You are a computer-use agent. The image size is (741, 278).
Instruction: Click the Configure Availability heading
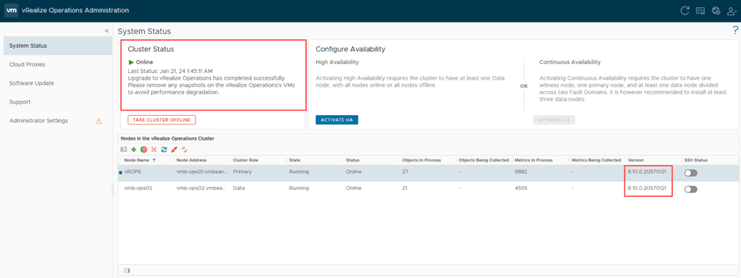point(350,49)
